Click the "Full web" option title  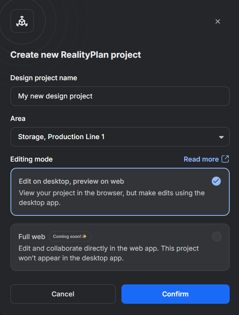click(32, 237)
